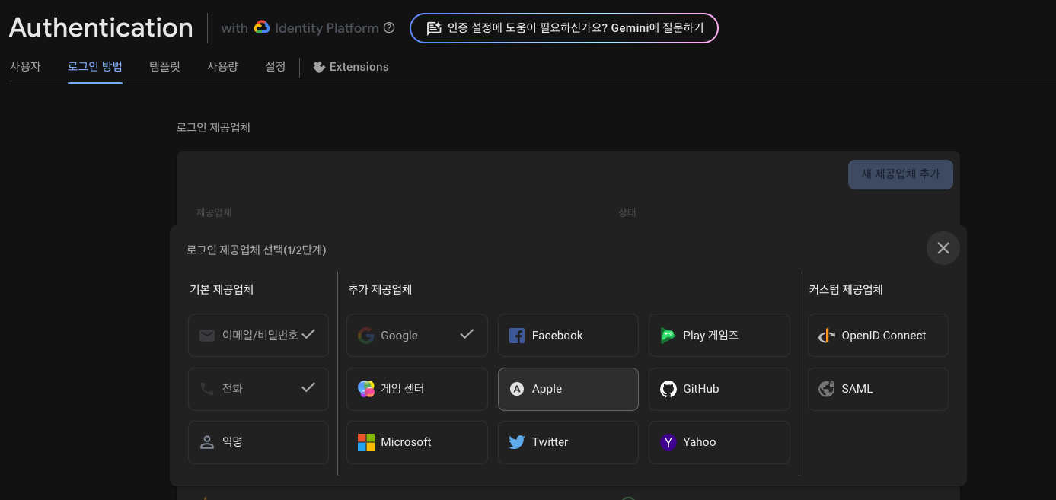
Task: Click 로그인 제공업체 section heading
Action: (x=213, y=127)
